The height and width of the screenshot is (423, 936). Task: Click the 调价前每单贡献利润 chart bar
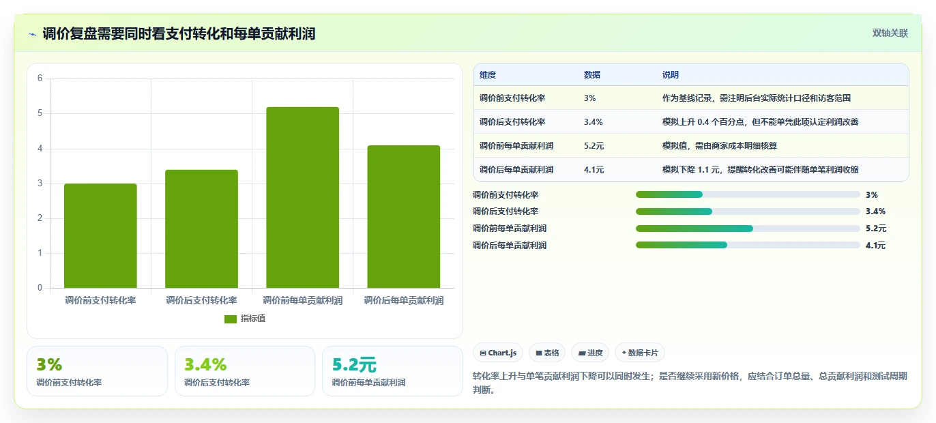point(302,197)
